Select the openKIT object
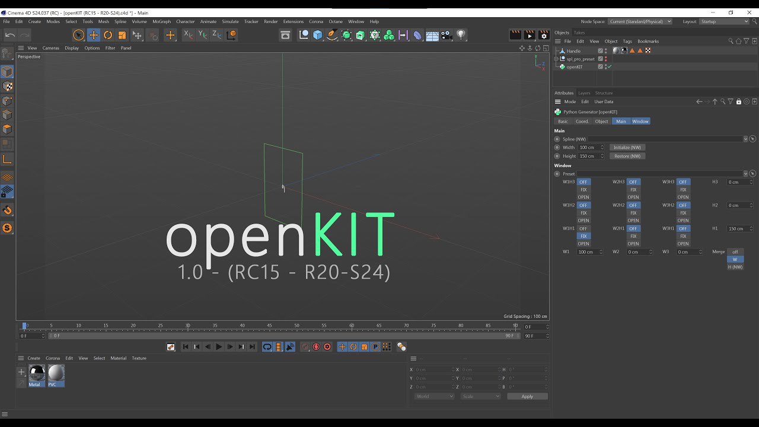 coord(575,67)
